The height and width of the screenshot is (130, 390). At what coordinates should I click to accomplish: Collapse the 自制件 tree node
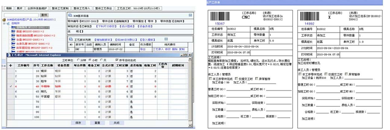coord(4,23)
